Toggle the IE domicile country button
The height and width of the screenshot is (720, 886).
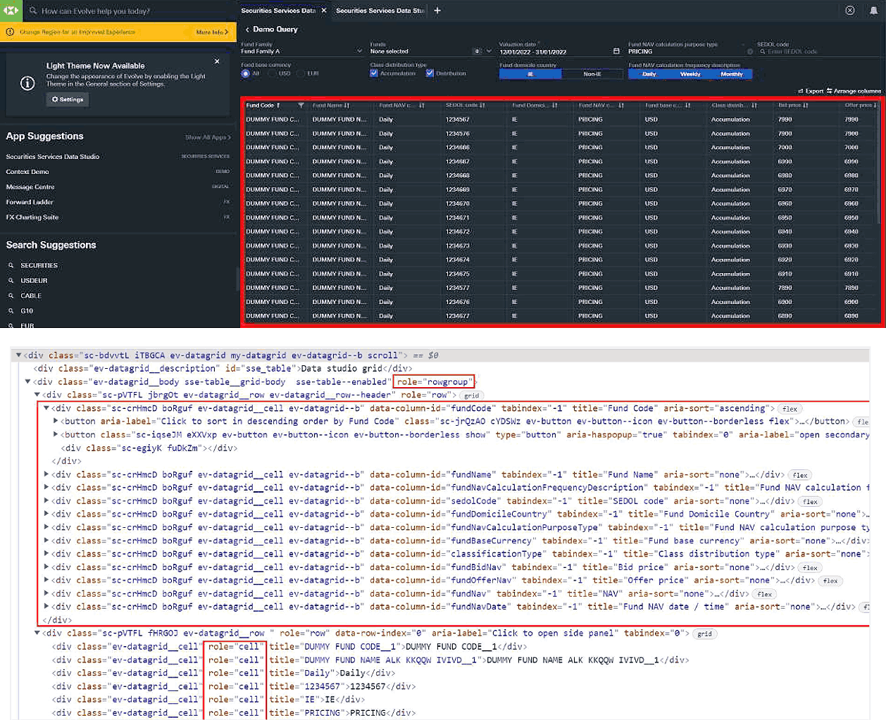(x=530, y=74)
